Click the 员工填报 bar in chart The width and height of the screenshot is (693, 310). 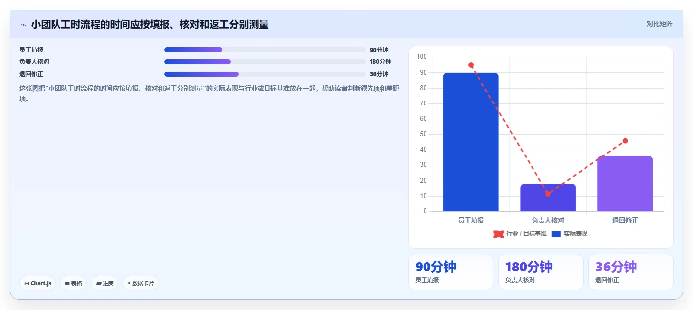[471, 142]
